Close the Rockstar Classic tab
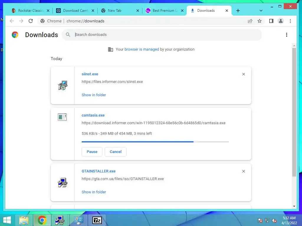The height and width of the screenshot is (226, 302). pos(48,11)
